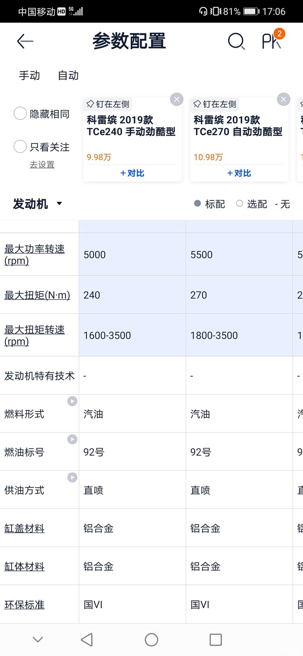
Task: Tap the back arrow icon
Action: [x=25, y=41]
